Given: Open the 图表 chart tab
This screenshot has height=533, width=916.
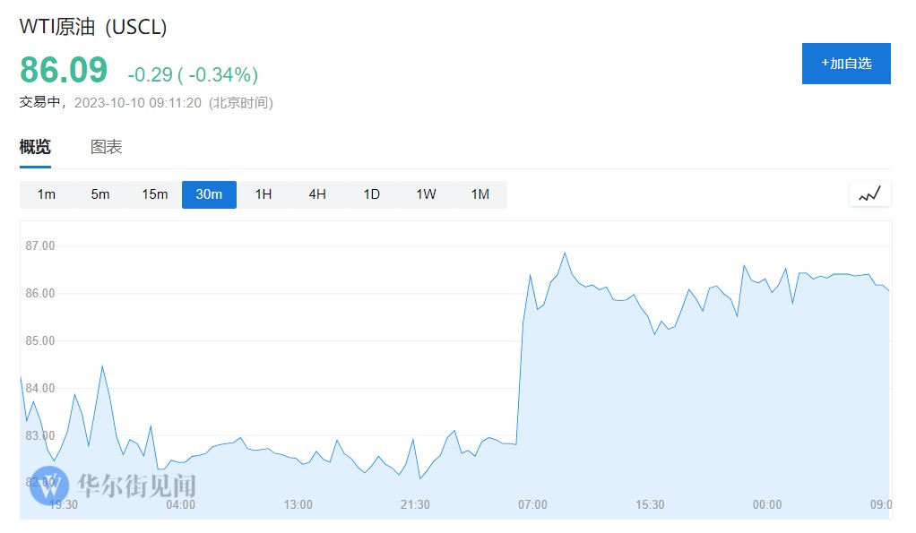Looking at the screenshot, I should click(107, 147).
